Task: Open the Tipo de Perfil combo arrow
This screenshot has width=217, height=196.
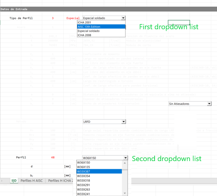Action: click(123, 18)
